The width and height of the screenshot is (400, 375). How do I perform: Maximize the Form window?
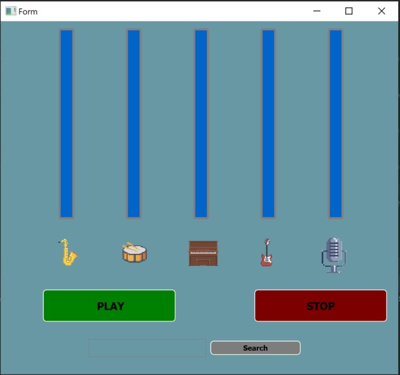coord(349,11)
